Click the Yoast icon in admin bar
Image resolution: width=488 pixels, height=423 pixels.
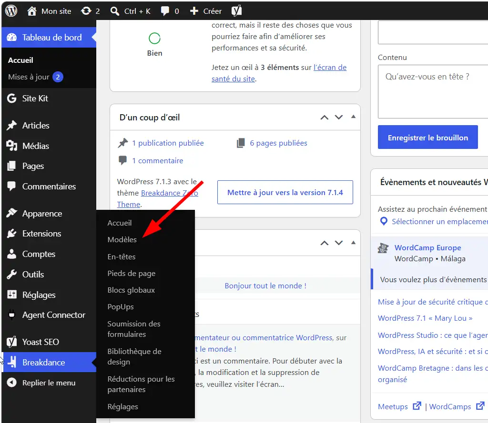(x=236, y=11)
